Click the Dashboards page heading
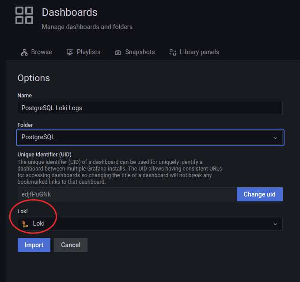 tap(70, 12)
